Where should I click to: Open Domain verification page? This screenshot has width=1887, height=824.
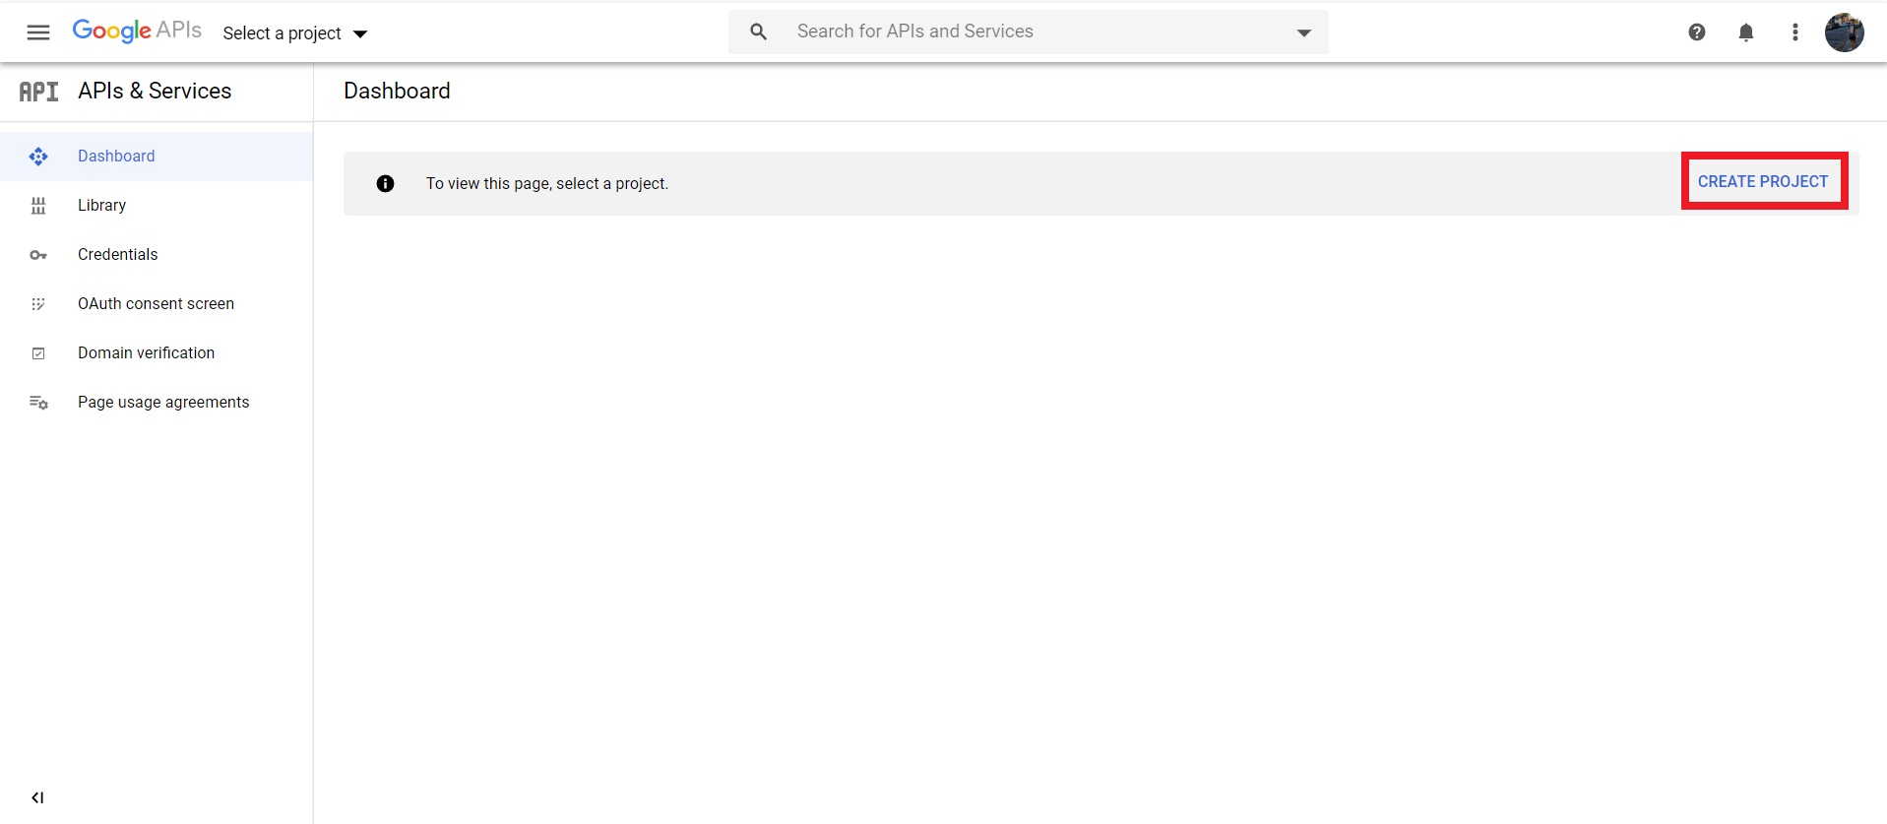(x=146, y=353)
